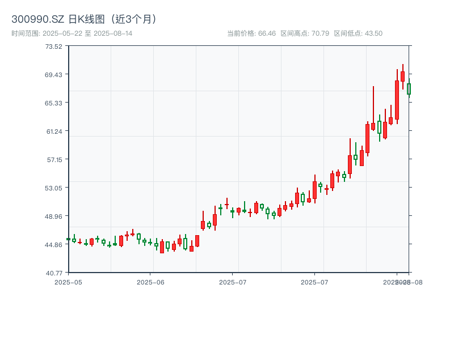The width and height of the screenshot is (454, 340).
Task: Click the 2025-05 x-axis date label
Action: pyautogui.click(x=68, y=282)
